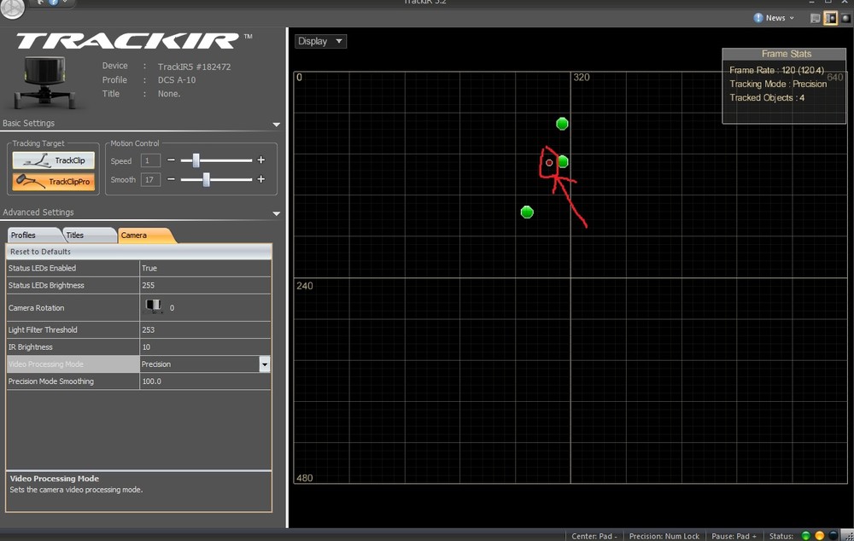Click the Camera Rotation icon
854x541 pixels.
(154, 306)
